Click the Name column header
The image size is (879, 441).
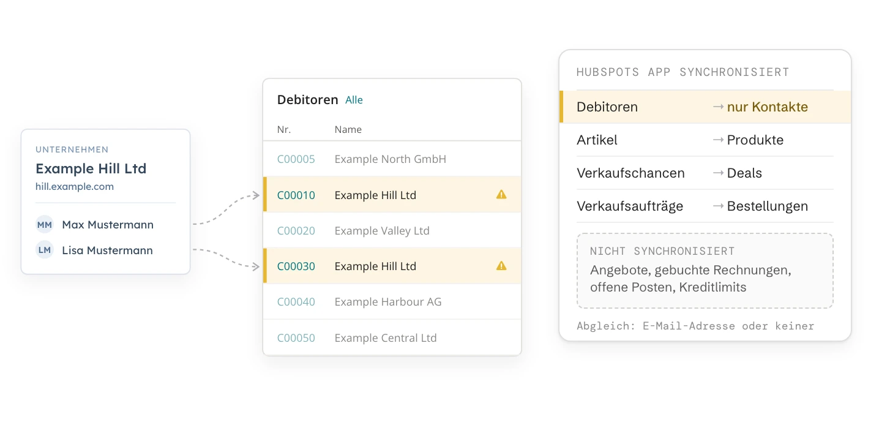[348, 129]
